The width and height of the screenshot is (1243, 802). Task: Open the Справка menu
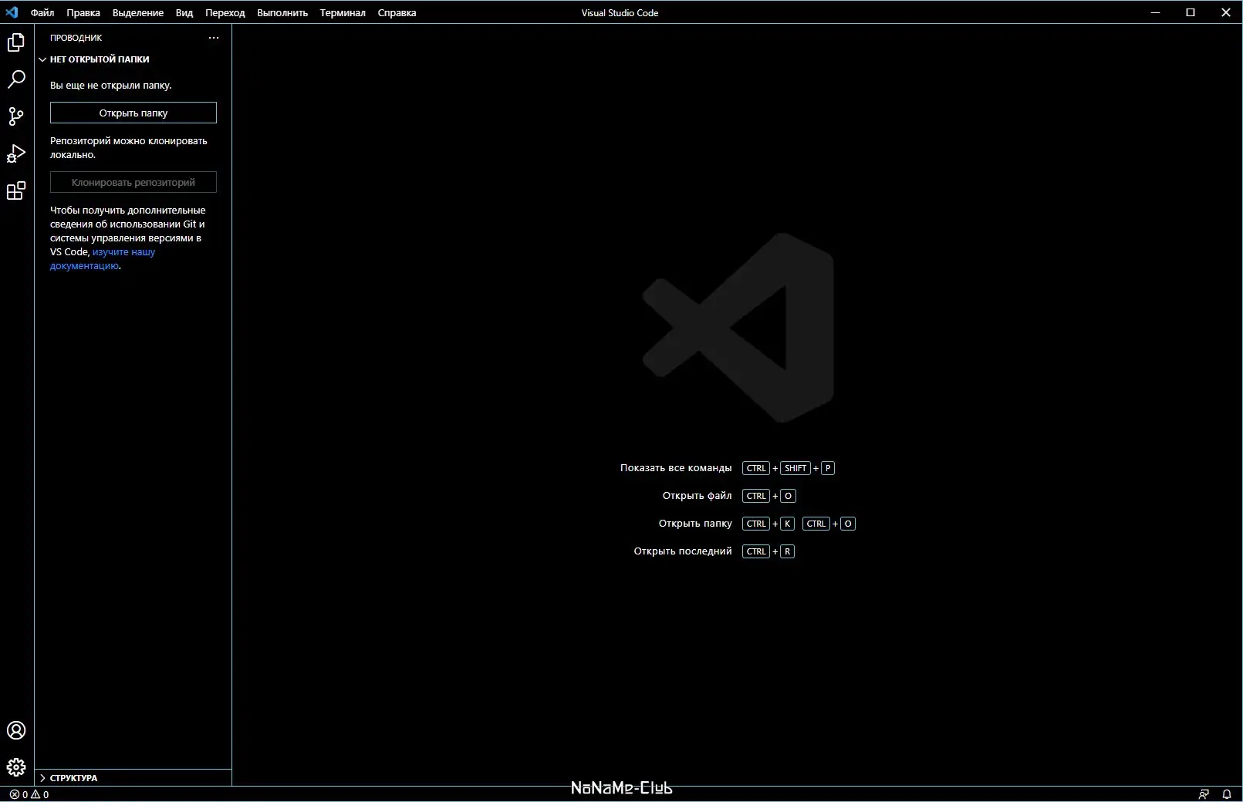(x=397, y=12)
